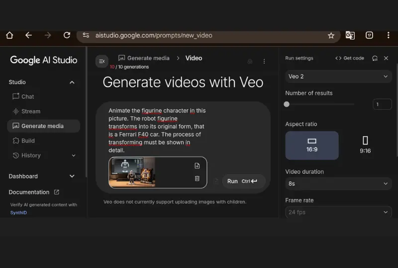Open prompt more options menu
The width and height of the screenshot is (398, 268).
point(264,62)
